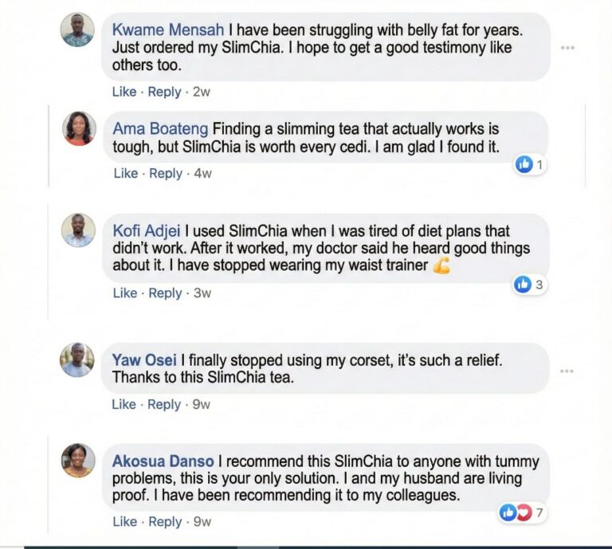
Task: Reply to Kwame Mensah's comment
Action: point(164,92)
